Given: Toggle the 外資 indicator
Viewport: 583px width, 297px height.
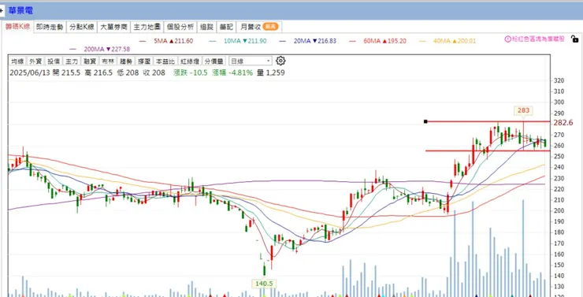Looking at the screenshot, I should point(35,61).
